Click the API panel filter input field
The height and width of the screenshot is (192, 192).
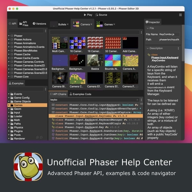coord(26,31)
